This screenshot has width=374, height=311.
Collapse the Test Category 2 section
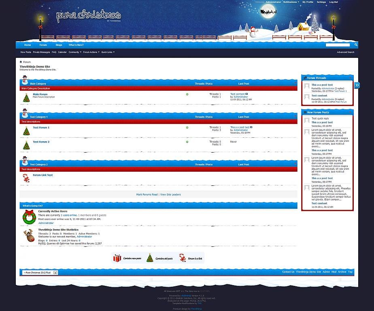coord(295,164)
